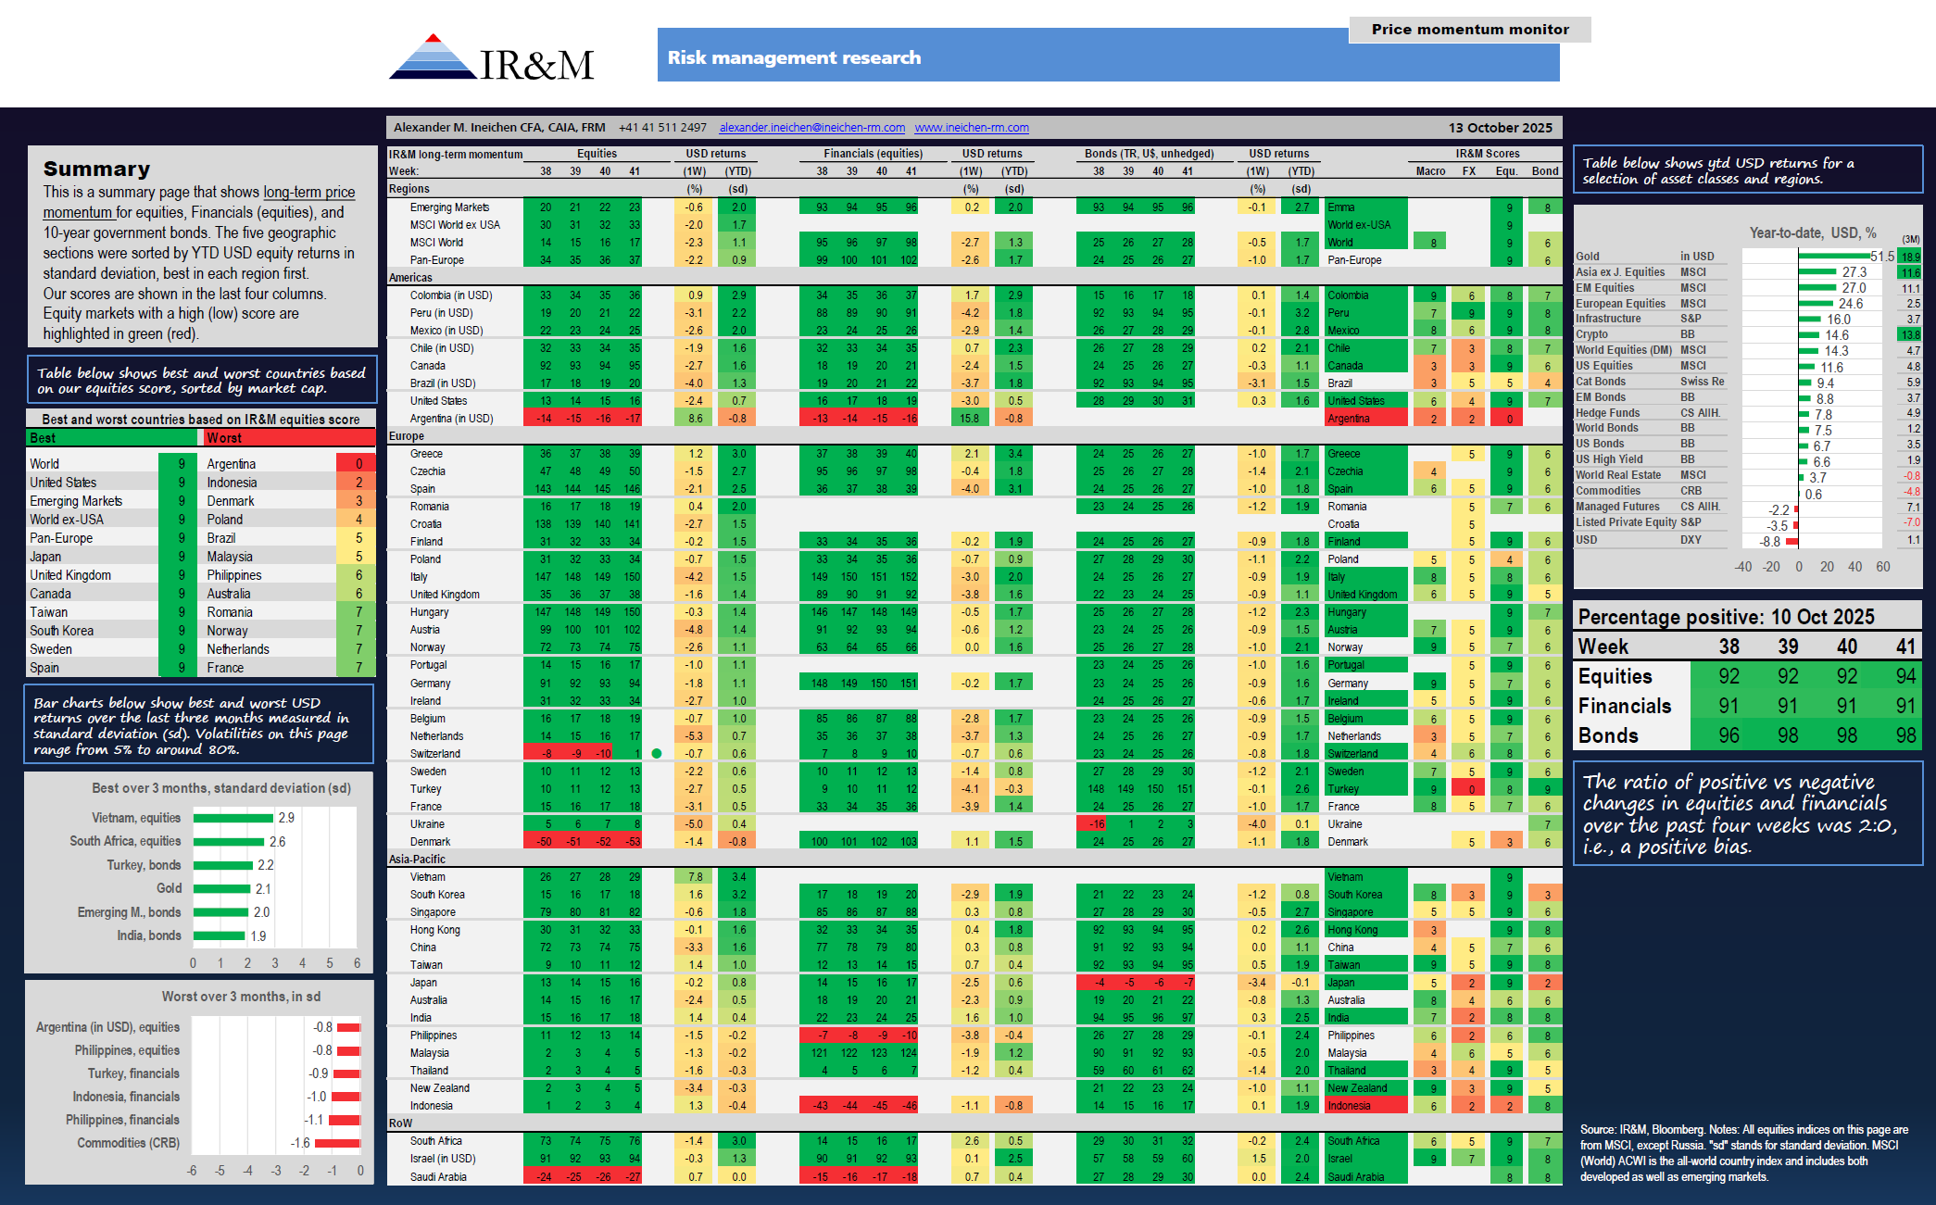Click the Vietnam equities 2.9 bar

pos(233,818)
